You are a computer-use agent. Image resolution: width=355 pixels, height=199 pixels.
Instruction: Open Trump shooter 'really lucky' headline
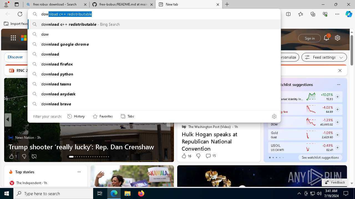click(81, 147)
